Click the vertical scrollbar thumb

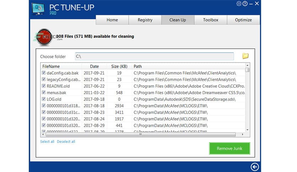[x=247, y=70]
